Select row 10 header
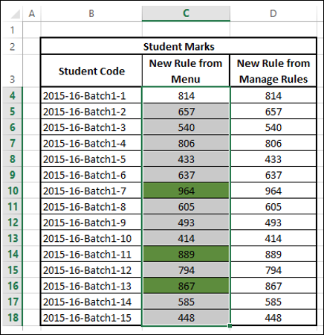 click(12, 191)
